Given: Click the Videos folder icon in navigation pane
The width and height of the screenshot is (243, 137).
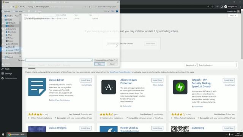Looking at the screenshot, I should pyautogui.click(x=7, y=41).
